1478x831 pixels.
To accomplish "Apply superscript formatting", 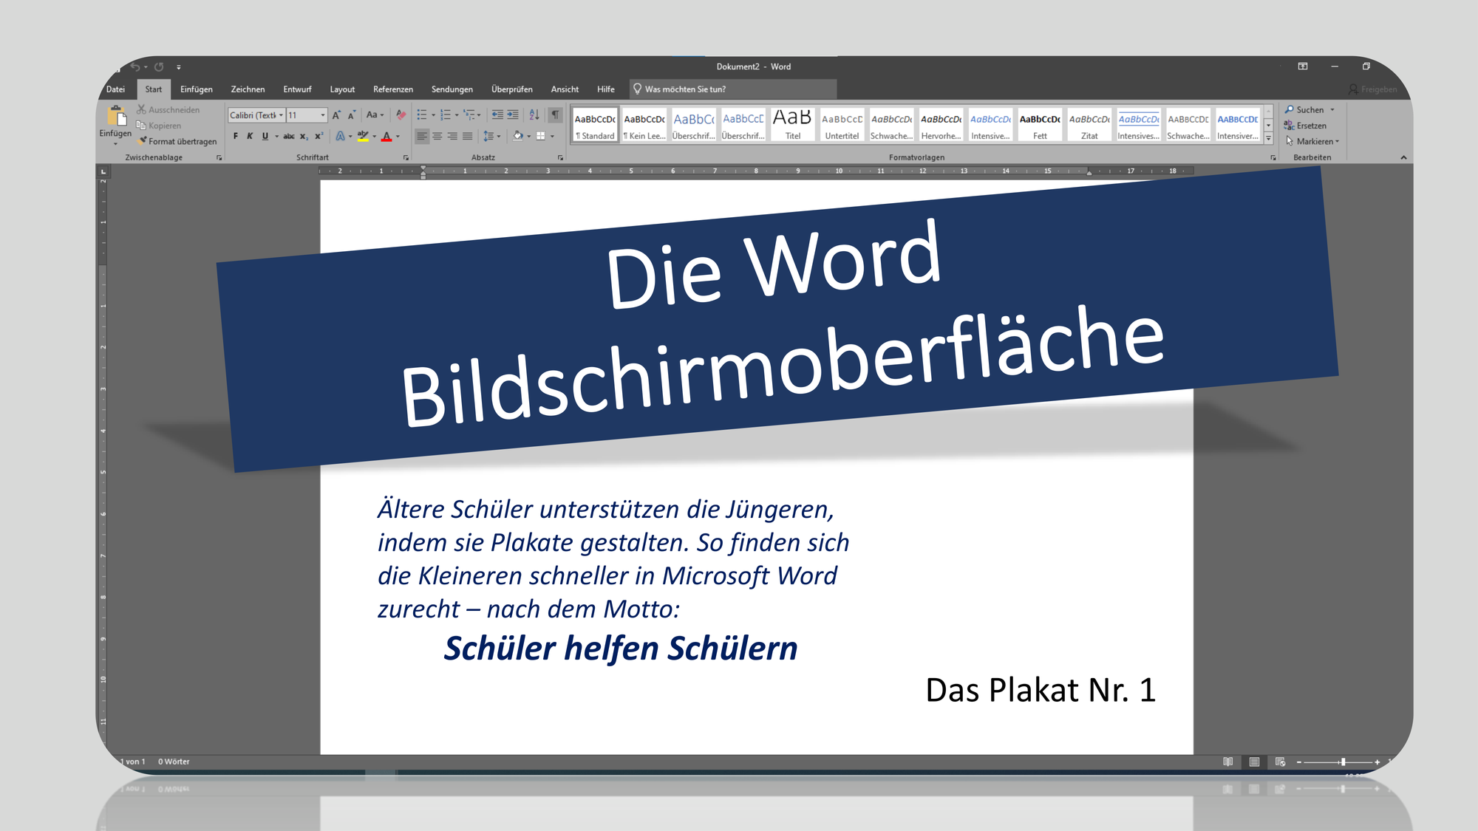I will click(x=319, y=136).
